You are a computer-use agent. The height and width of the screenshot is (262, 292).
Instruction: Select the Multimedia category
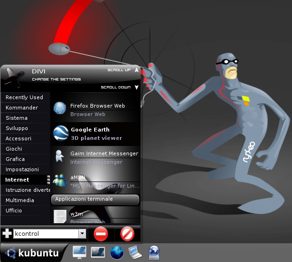click(x=25, y=200)
